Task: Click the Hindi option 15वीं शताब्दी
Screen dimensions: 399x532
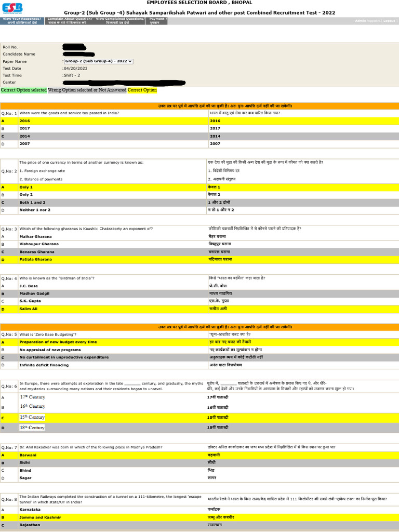Action: tap(218, 418)
